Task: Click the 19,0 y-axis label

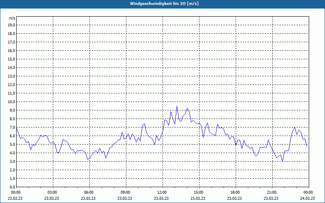Action: (11, 25)
